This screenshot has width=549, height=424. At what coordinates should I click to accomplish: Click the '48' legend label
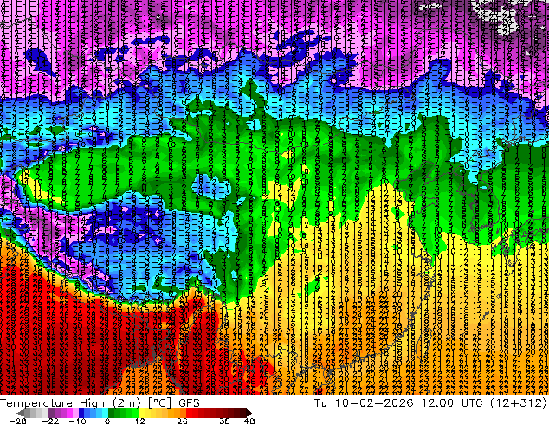tap(249, 421)
